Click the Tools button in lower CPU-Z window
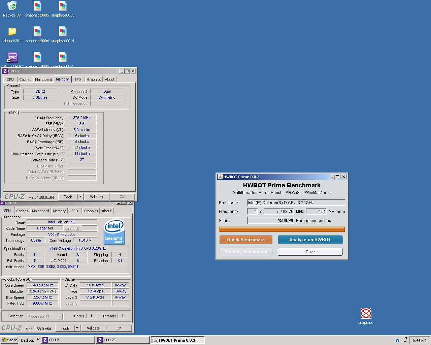This screenshot has height=345, width=431. click(65, 328)
